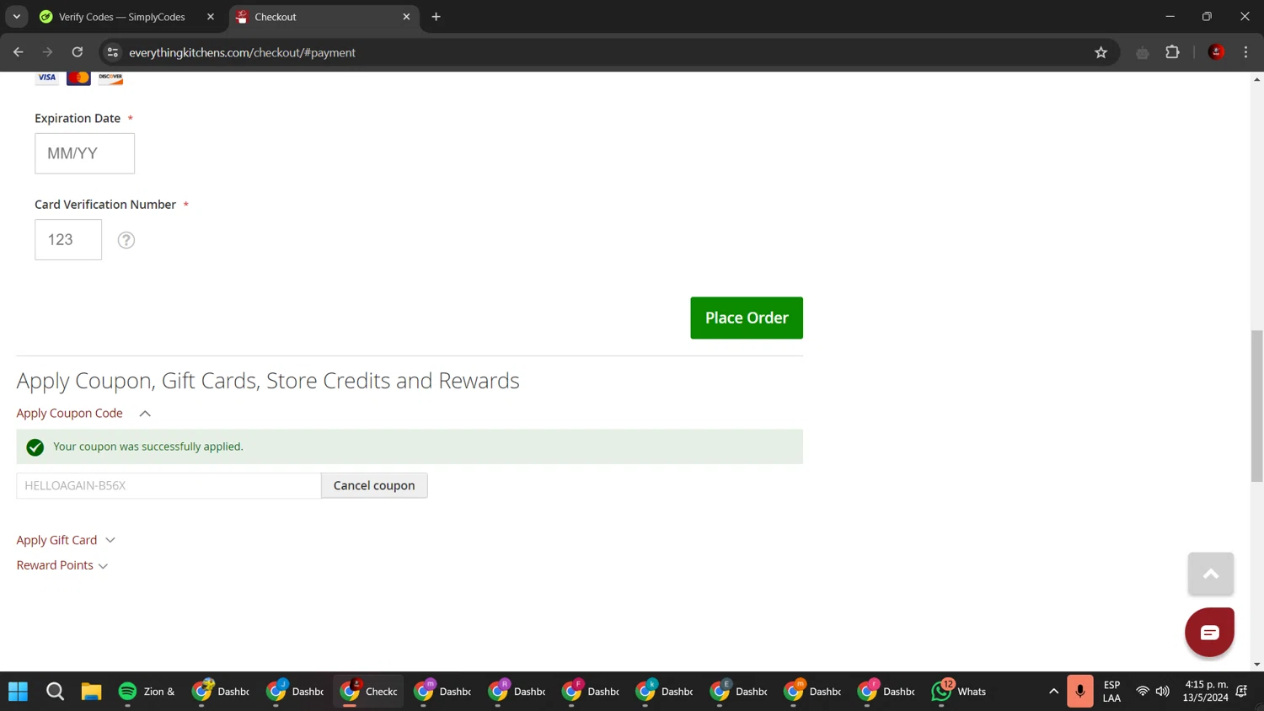The image size is (1264, 711).
Task: Click the "Card Verification Number" label
Action: pos(105,205)
